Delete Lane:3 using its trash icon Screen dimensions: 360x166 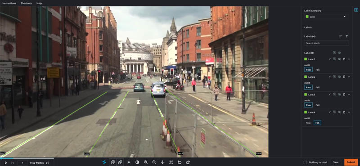click(x=344, y=94)
